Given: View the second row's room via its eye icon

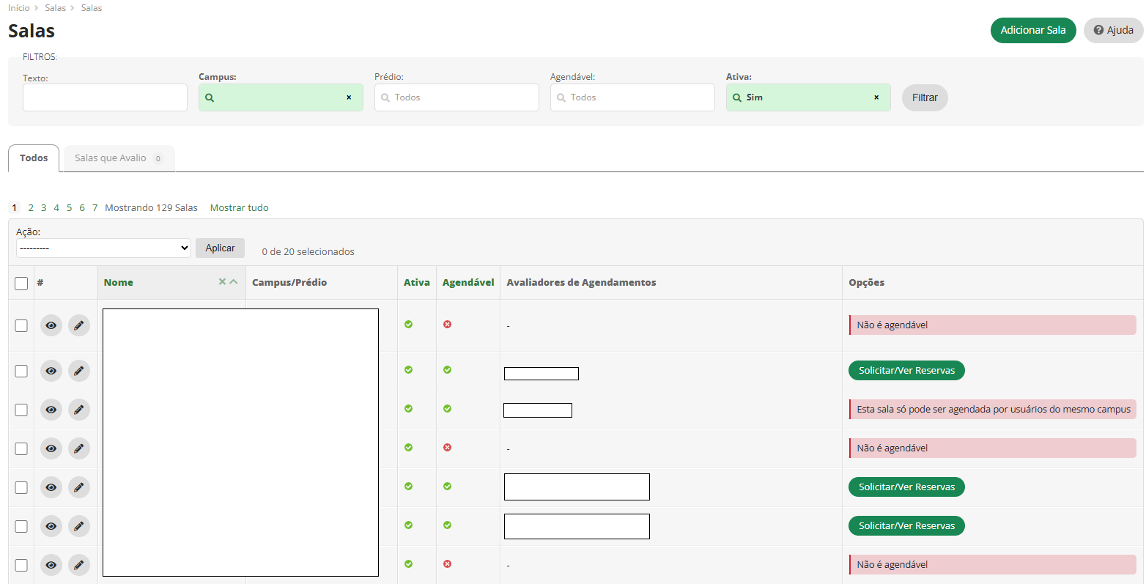Looking at the screenshot, I should 51,371.
